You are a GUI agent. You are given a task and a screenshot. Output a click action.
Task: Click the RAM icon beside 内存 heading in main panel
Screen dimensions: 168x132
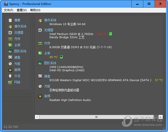point(40,43)
